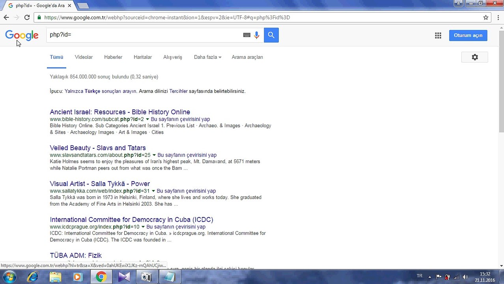Image resolution: width=504 pixels, height=284 pixels.
Task: Switch to the Alışveriş tab
Action: pos(173,57)
